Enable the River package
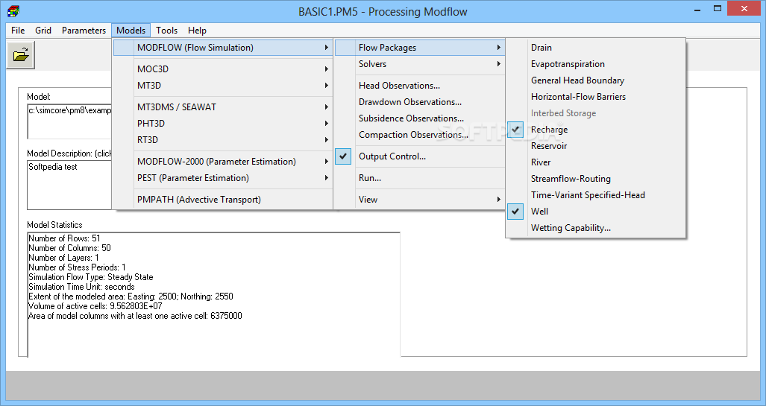Image resolution: width=766 pixels, height=406 pixels. pos(595,162)
